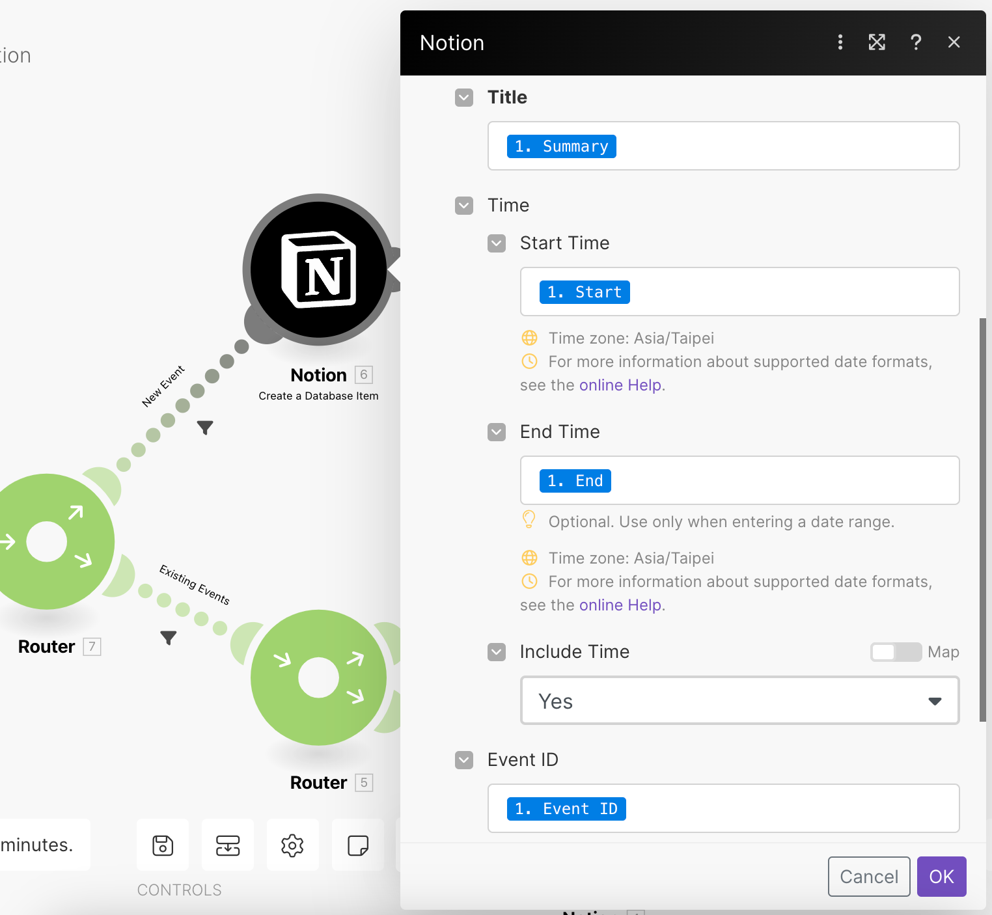Click the 'New Event' route label
The height and width of the screenshot is (915, 992).
[x=163, y=386]
